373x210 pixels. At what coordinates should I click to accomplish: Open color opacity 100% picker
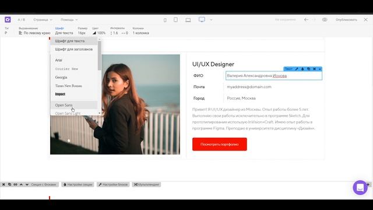[x=99, y=33]
